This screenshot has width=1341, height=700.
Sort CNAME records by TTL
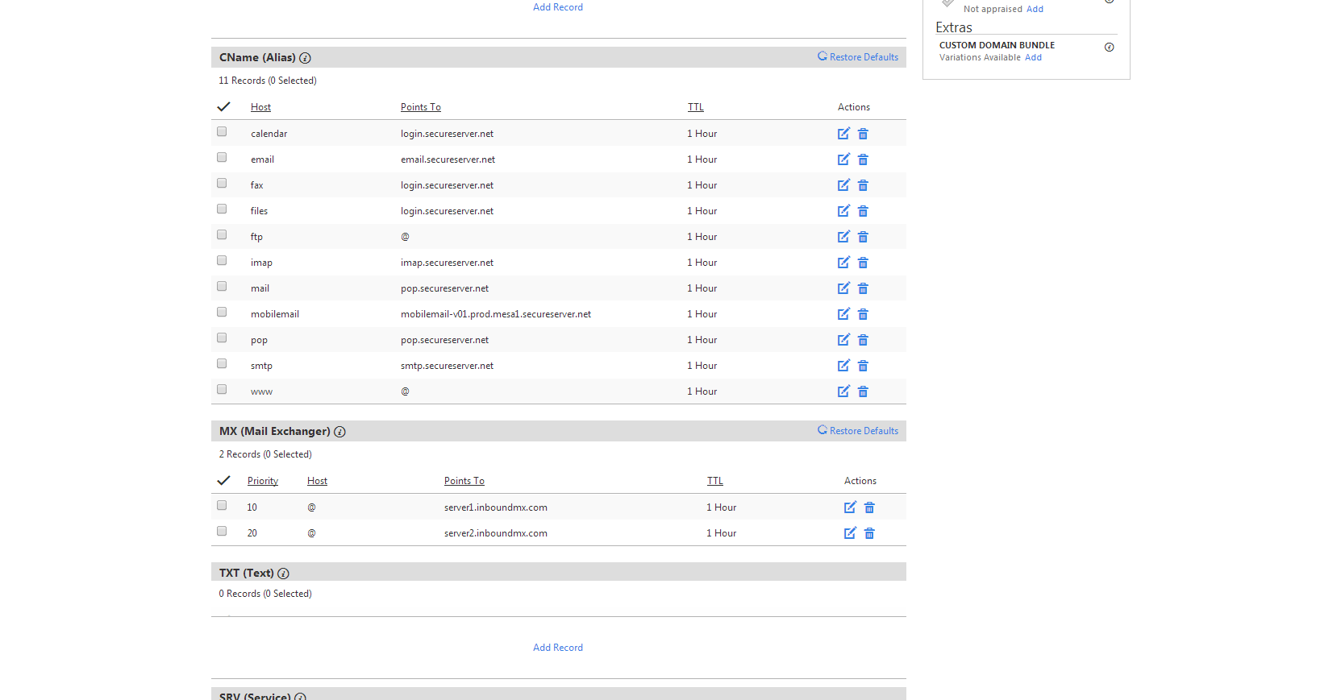click(696, 107)
